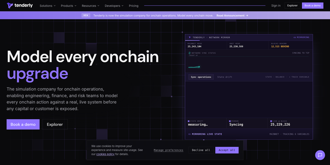330x165 pixels.
Task: Accept all cookies
Action: [227, 150]
